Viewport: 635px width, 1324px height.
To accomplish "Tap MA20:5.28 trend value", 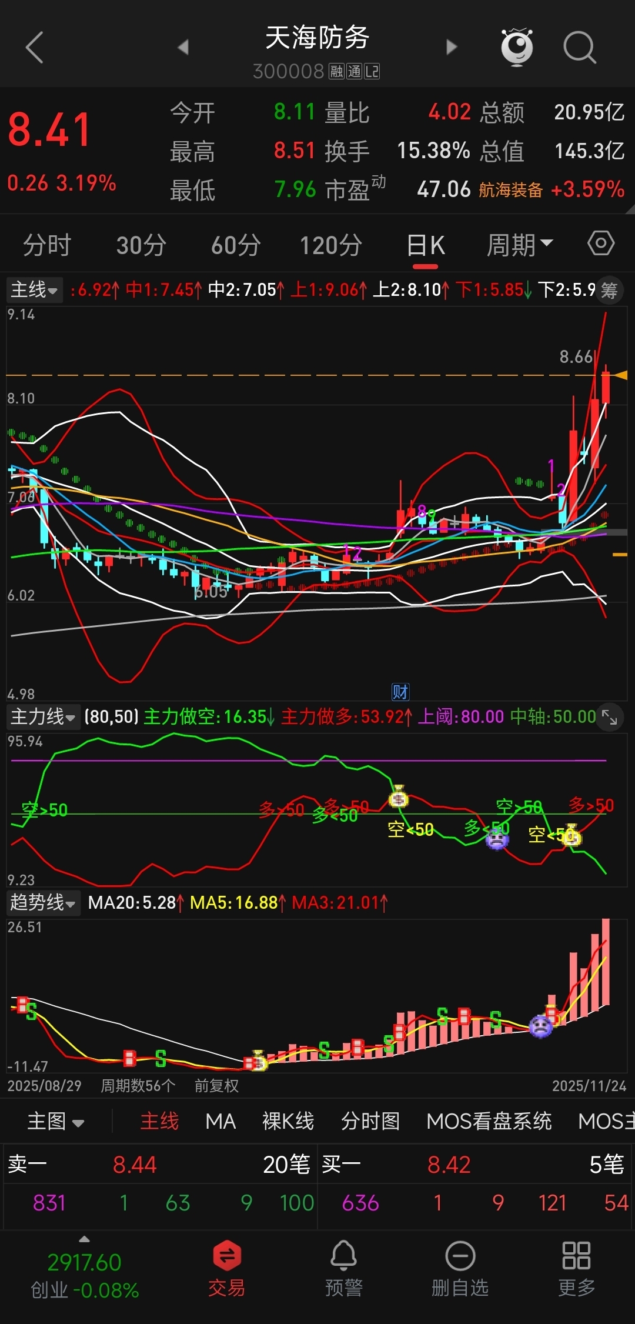I will pyautogui.click(x=136, y=902).
